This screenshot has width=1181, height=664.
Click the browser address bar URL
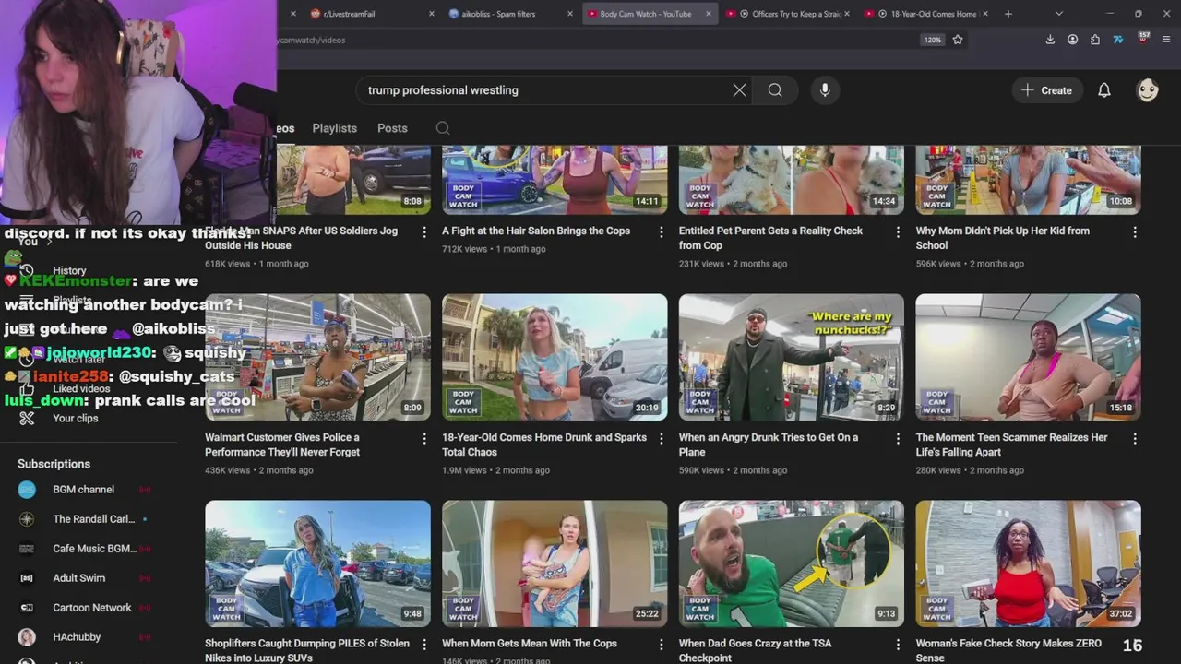[590, 40]
